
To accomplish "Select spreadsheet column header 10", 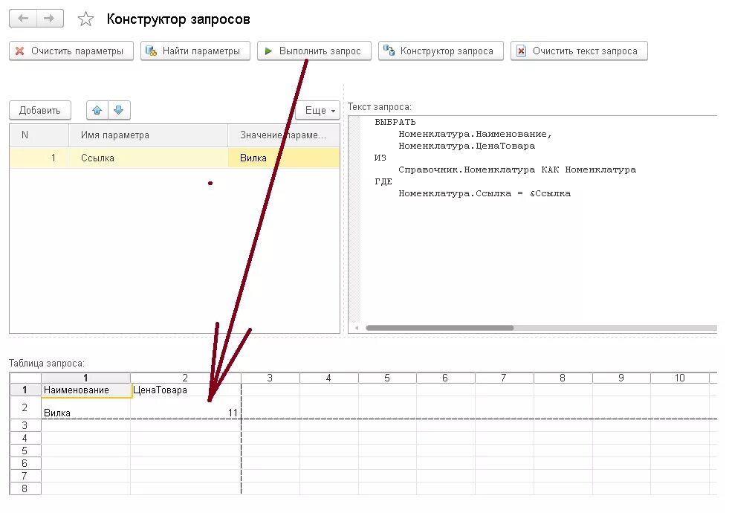I will pos(680,378).
